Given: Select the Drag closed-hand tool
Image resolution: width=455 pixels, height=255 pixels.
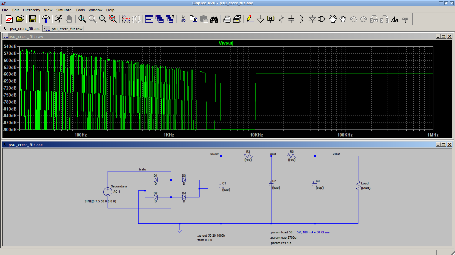Looking at the screenshot, I should coord(343,19).
